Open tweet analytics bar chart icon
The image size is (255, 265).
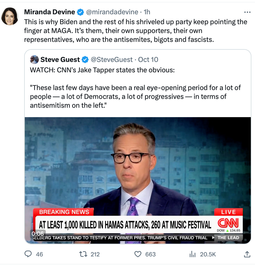click(x=193, y=254)
